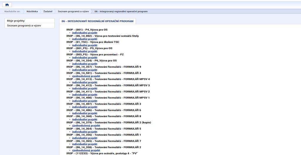This screenshot has height=155, width=301.
Task: Click heading IROP - (06_14_002) Výzva pro testování scénářů Stely
Action: [102, 36]
